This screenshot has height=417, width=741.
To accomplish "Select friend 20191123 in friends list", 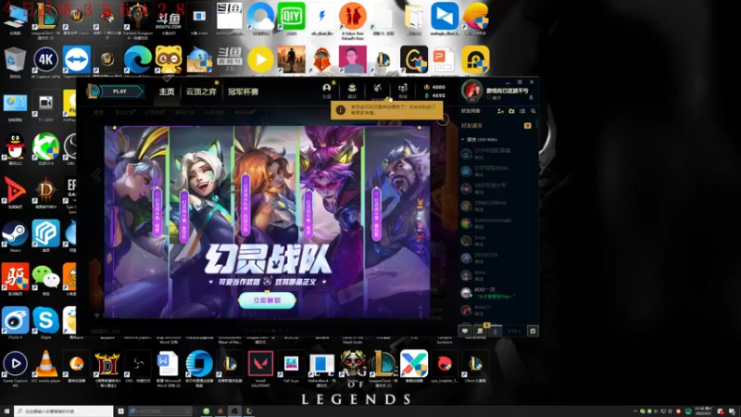I will tap(496, 258).
